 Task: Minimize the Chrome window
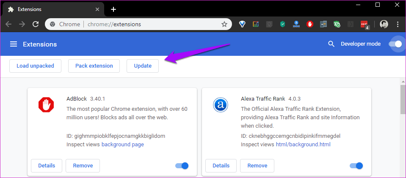tap(358, 5)
